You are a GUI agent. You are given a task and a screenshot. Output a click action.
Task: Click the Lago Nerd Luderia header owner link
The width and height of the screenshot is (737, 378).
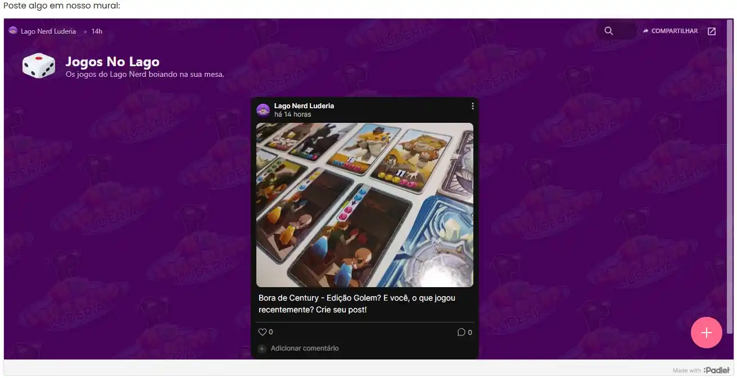[48, 31]
